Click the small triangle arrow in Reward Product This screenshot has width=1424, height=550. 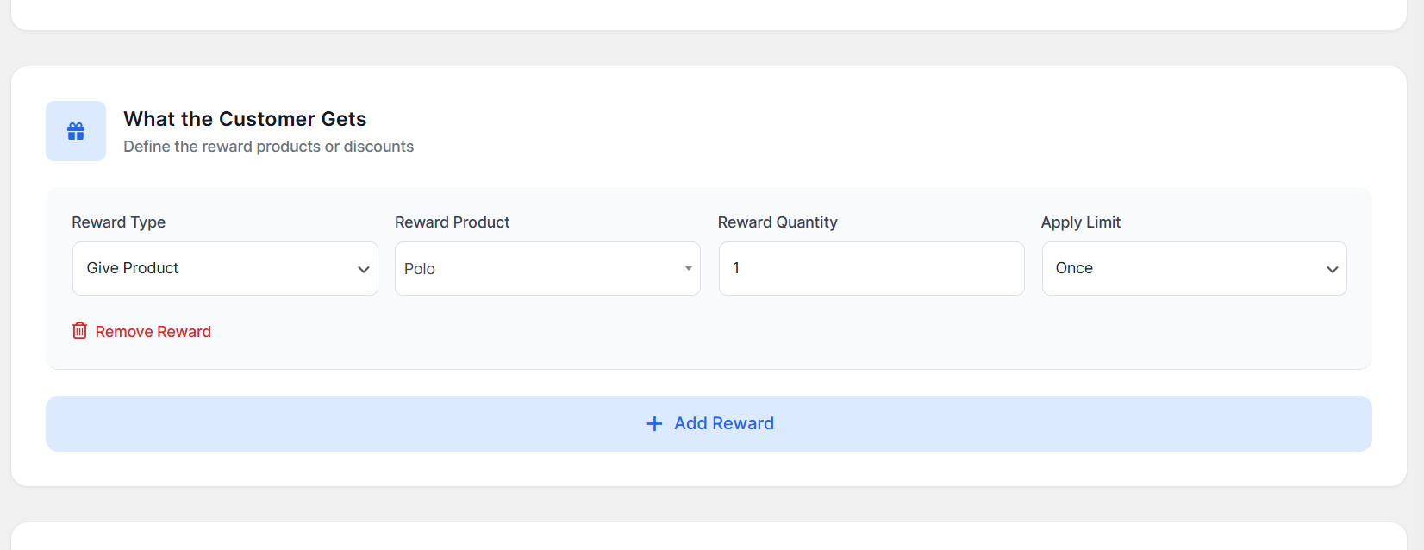point(688,268)
